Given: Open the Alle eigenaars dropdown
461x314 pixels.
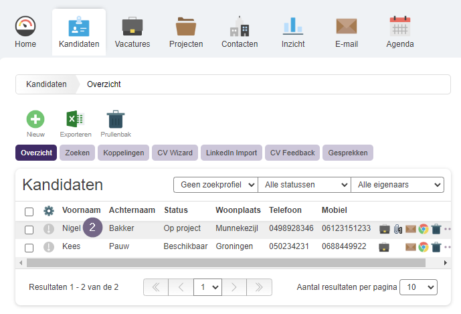Looking at the screenshot, I should (x=397, y=185).
